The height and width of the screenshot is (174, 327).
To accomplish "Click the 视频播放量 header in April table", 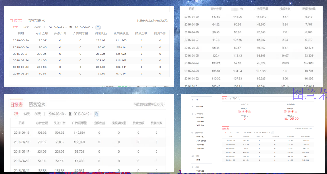I will 309,9.
